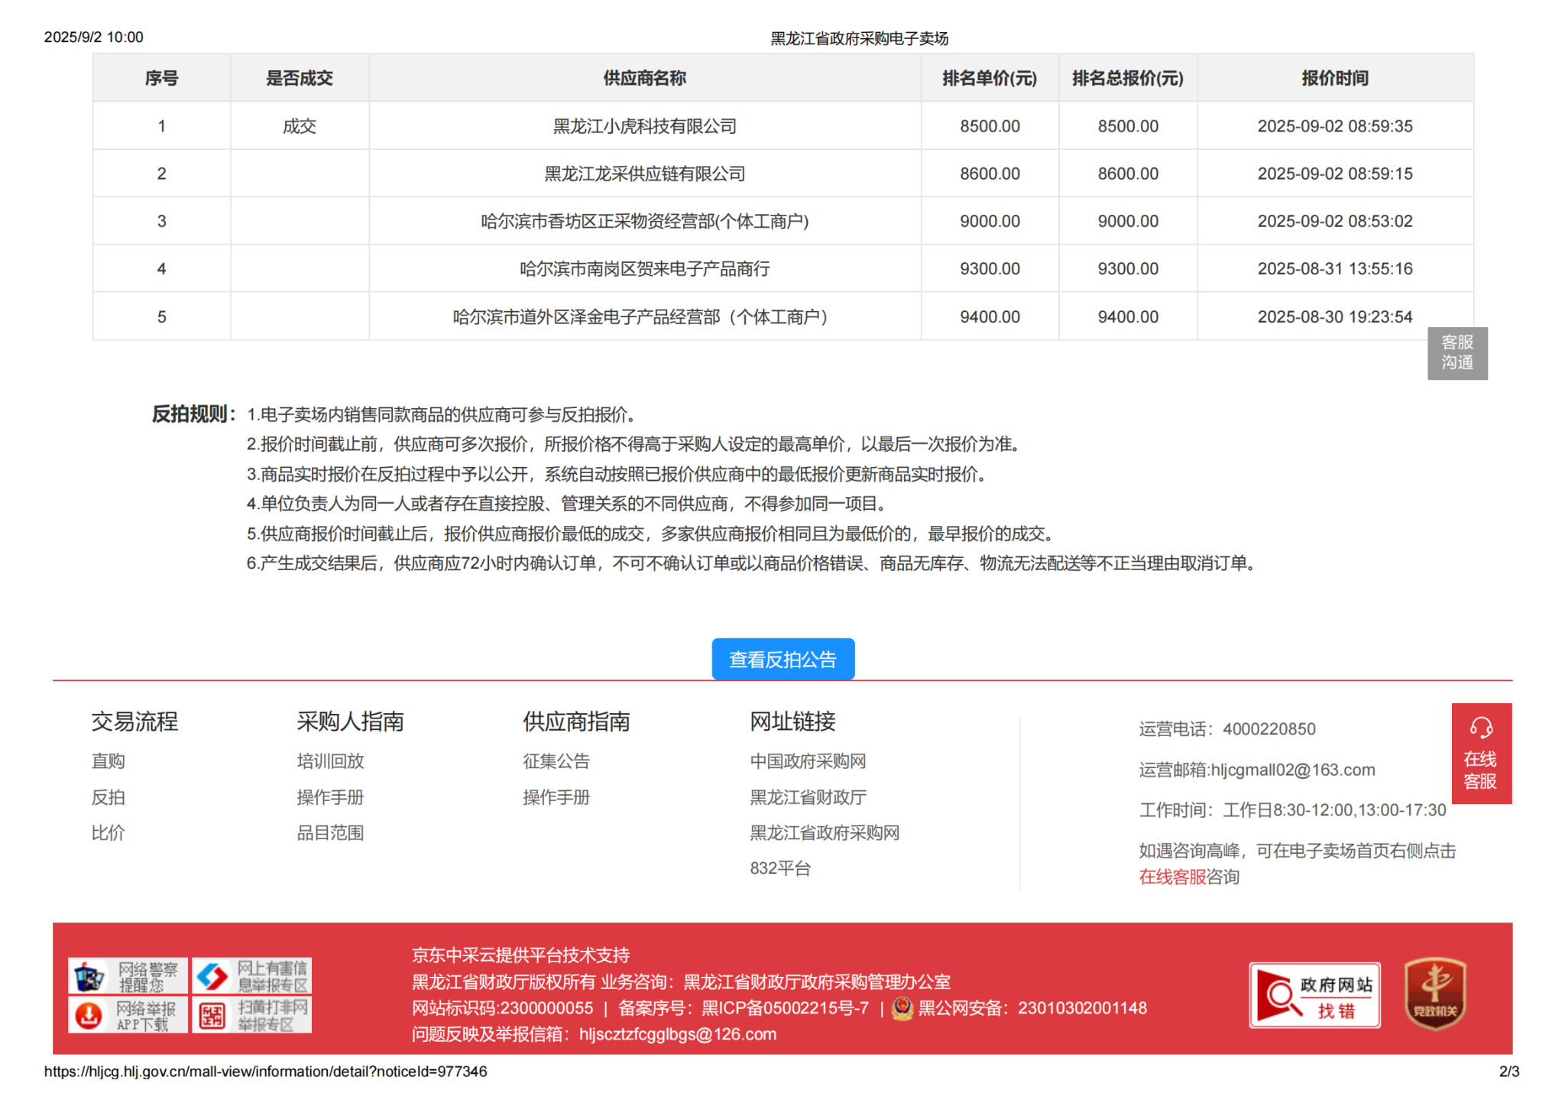1565x1106 pixels.
Task: Open the red 在线客服 headset widget
Action: pos(1480,753)
